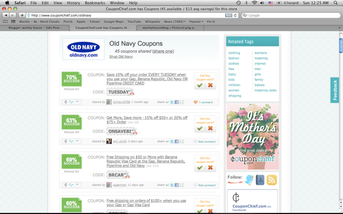Mark the ONSAVEBIG coupon as working
Viewport: 343px width, 214px height.
(199, 128)
